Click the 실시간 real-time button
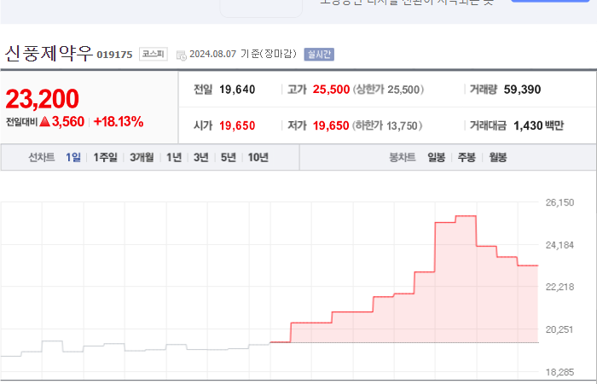597x384 pixels. click(319, 54)
